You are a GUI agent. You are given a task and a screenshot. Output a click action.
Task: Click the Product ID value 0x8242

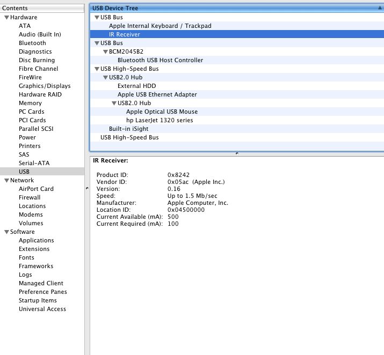178,175
